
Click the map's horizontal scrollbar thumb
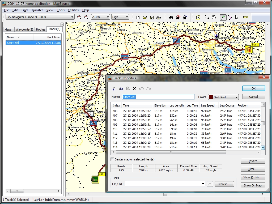click(x=165, y=194)
